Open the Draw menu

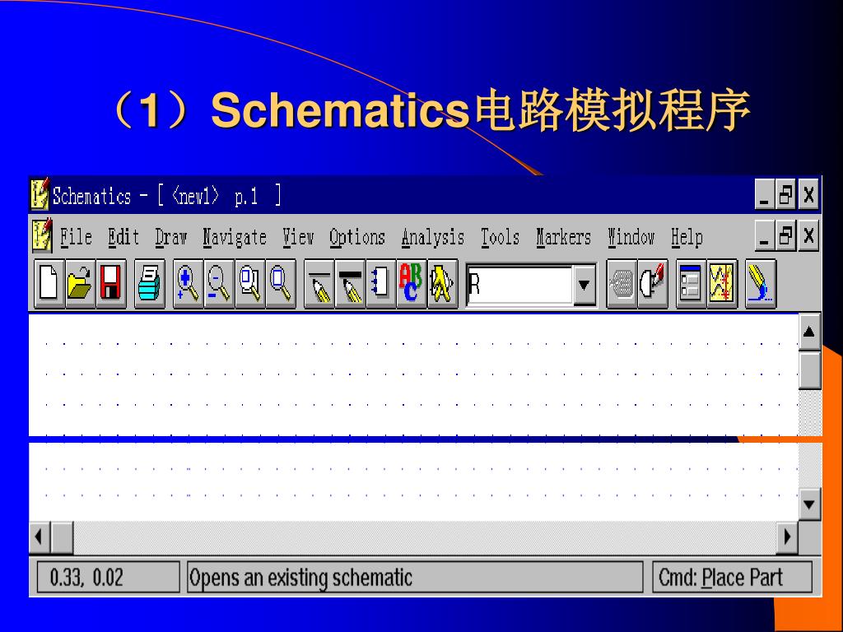171,236
